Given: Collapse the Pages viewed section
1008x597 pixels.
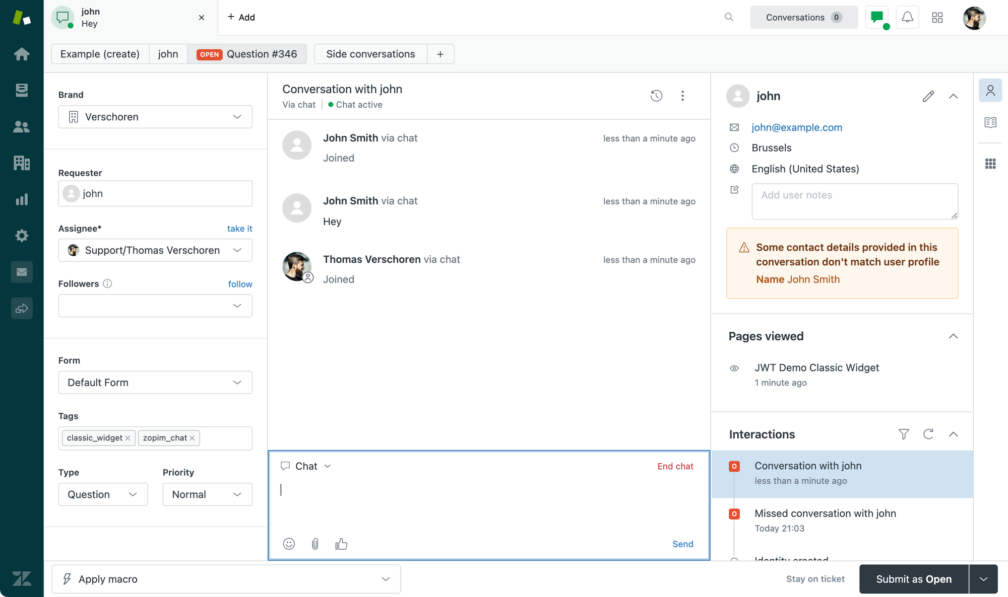Looking at the screenshot, I should click(x=953, y=336).
